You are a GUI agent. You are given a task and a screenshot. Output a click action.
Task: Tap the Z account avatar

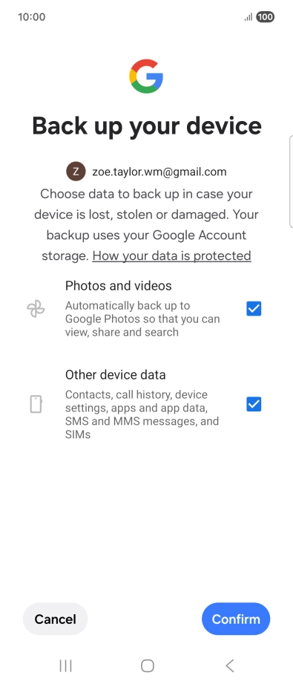(x=76, y=172)
